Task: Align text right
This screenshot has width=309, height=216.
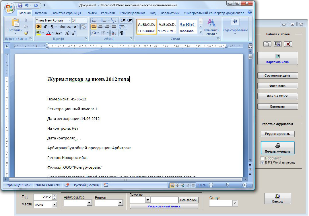Action: tap(107, 27)
